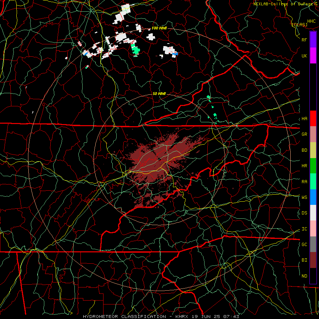Click the UK magenta legend swatch
The height and width of the screenshot is (319, 319).
click(x=313, y=56)
